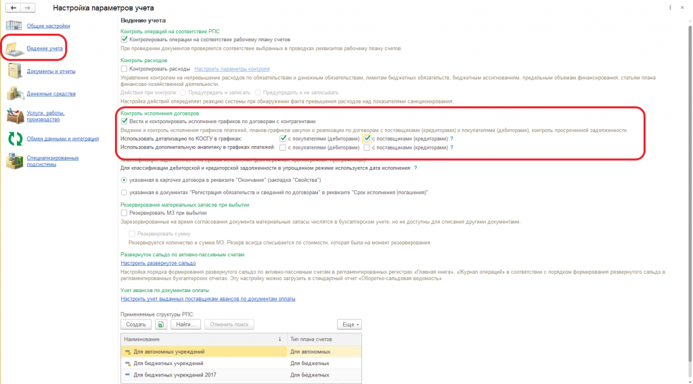
Task: Click the Создать button
Action: pyautogui.click(x=135, y=325)
